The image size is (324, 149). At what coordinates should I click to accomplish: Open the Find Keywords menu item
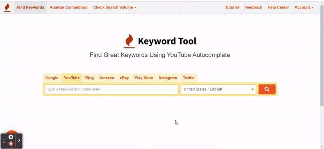pos(30,7)
